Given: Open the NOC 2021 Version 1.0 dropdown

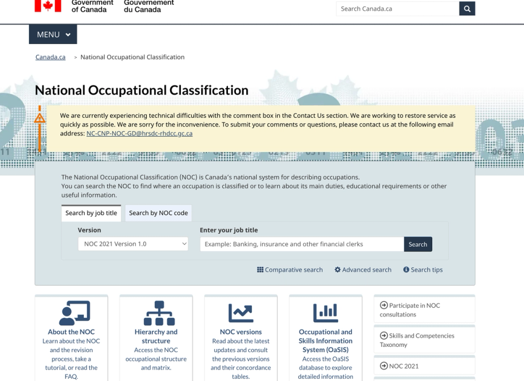Looking at the screenshot, I should click(x=133, y=244).
